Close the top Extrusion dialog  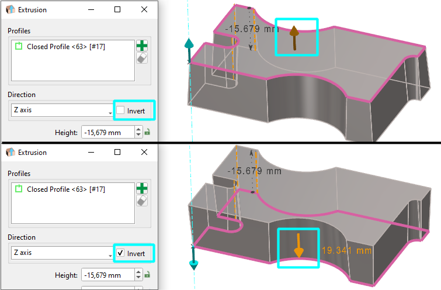[144, 9]
